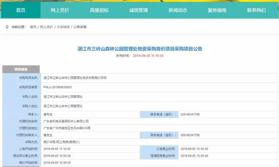
Task: Open the 网上竞价 navigation menu
Action: (60, 10)
